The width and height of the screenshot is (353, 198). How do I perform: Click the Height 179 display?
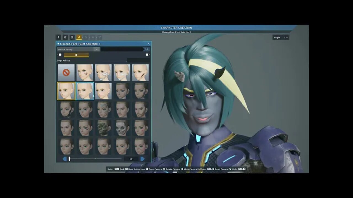[x=281, y=37]
